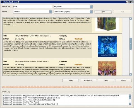Click the five-star rating of Order of the Phoenix
The image size is (134, 108).
coord(78,39)
